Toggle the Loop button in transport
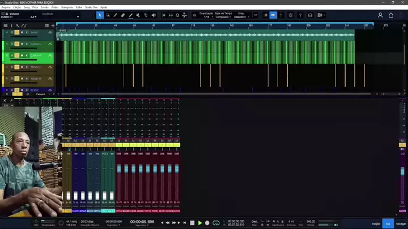This screenshot has width=408, height=229. click(215, 223)
